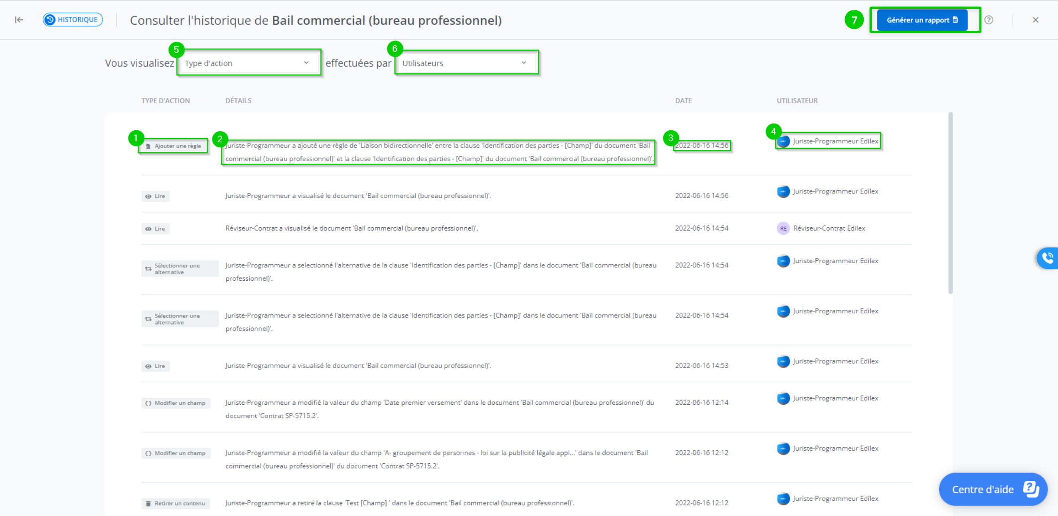Close the history panel with X
This screenshot has height=516, width=1058.
pyautogui.click(x=1035, y=20)
